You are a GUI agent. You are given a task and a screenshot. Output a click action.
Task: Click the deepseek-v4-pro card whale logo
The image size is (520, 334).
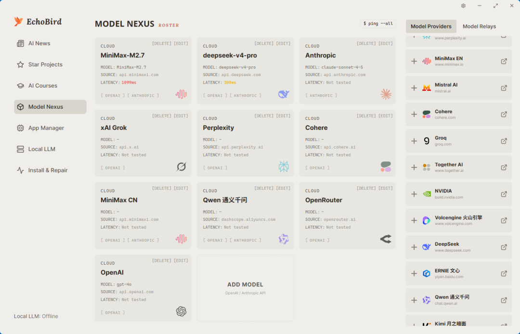tap(284, 94)
